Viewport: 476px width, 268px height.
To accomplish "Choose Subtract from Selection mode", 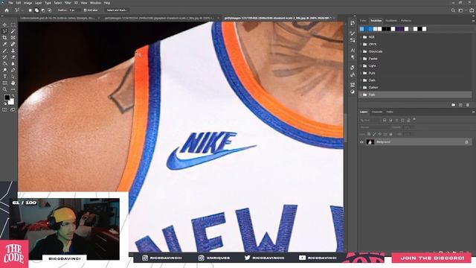I will coord(43,10).
